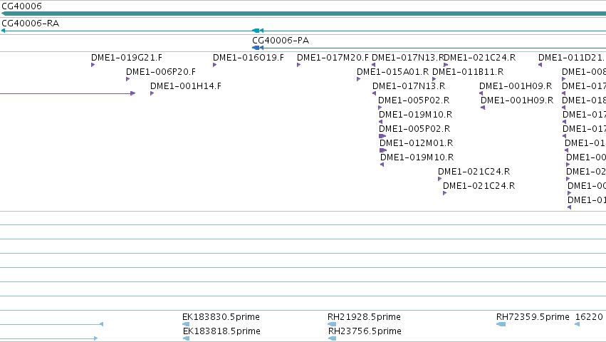This screenshot has width=606, height=342.
Task: Click the arrow glyph under DME1-011B11.R
Action: [434, 79]
